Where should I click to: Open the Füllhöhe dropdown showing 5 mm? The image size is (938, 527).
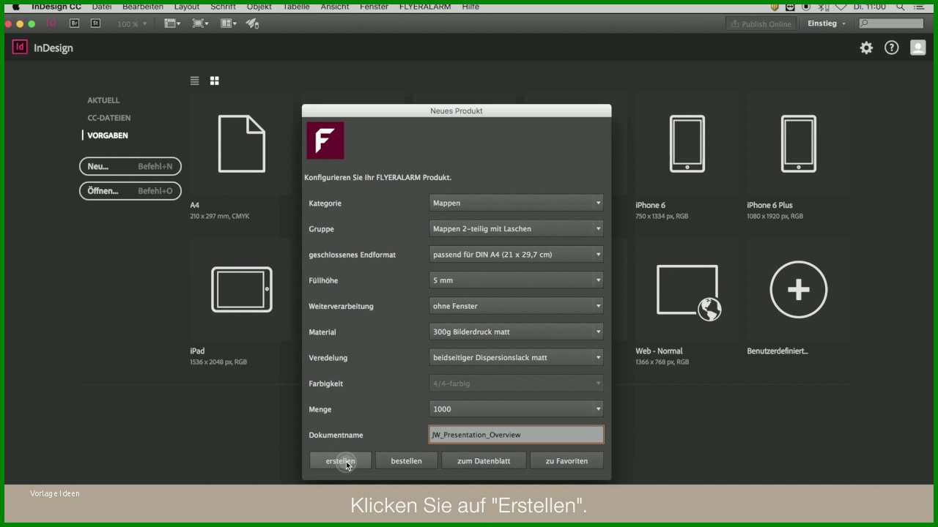[516, 280]
